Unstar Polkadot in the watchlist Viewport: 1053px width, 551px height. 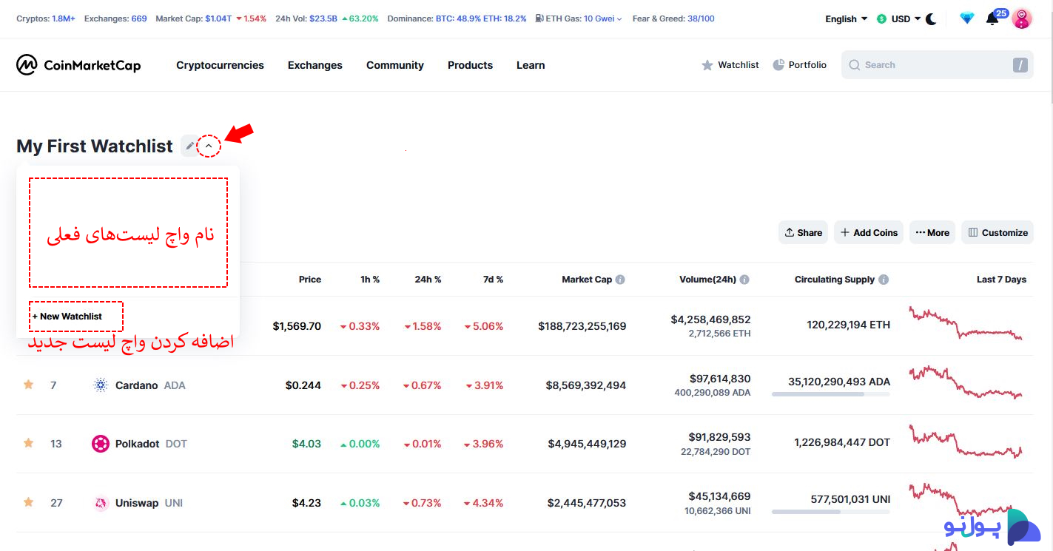(x=28, y=443)
